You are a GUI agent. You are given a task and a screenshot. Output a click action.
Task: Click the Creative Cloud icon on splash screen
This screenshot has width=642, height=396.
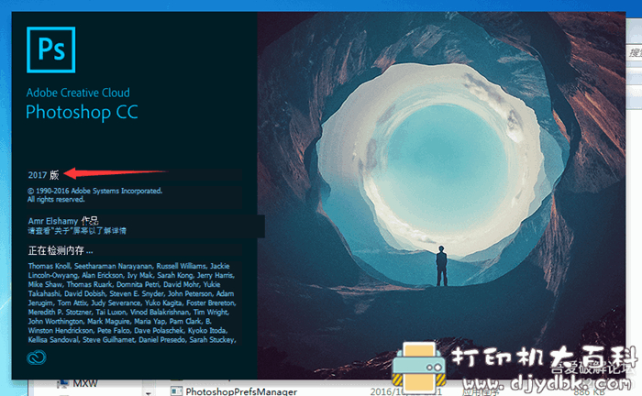(x=37, y=357)
